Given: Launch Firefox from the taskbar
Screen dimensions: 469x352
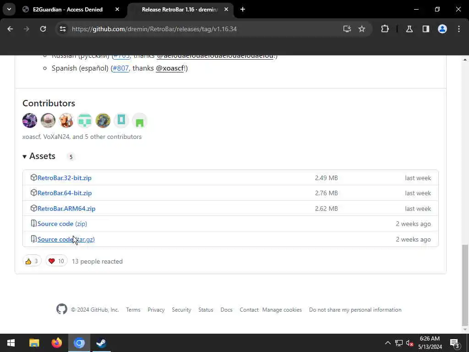Looking at the screenshot, I should [56, 343].
